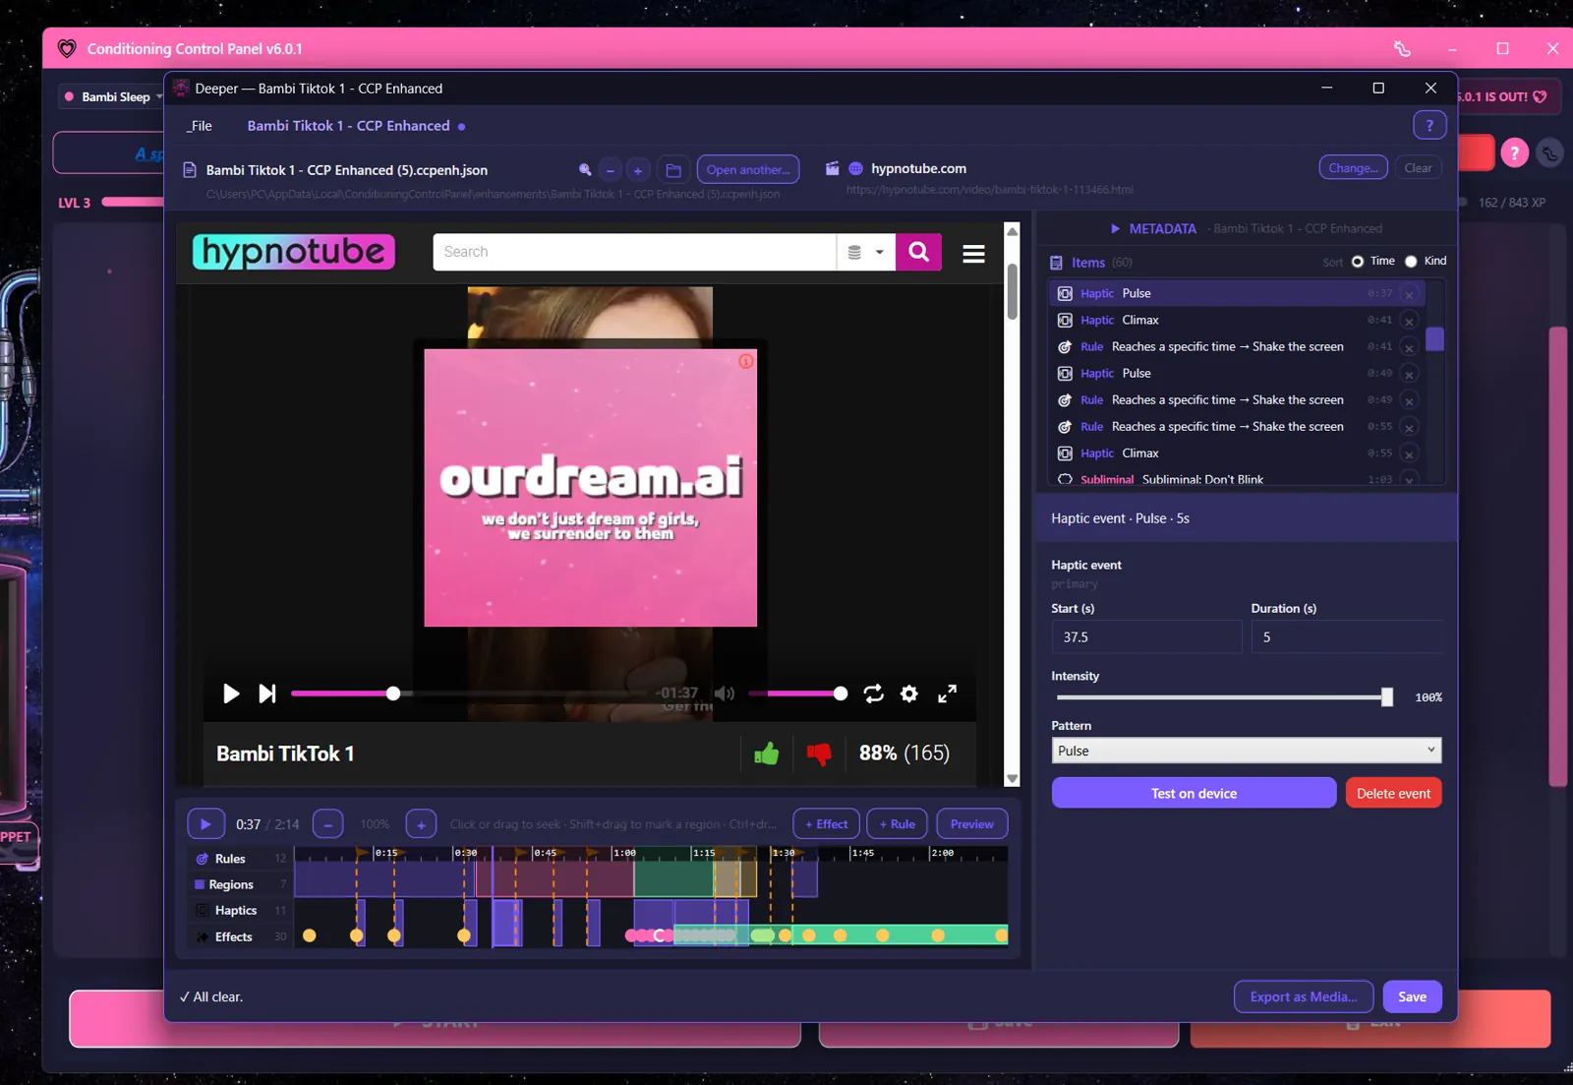This screenshot has height=1085, width=1573.
Task: Toggle loop playback on the video player
Action: [x=873, y=693]
